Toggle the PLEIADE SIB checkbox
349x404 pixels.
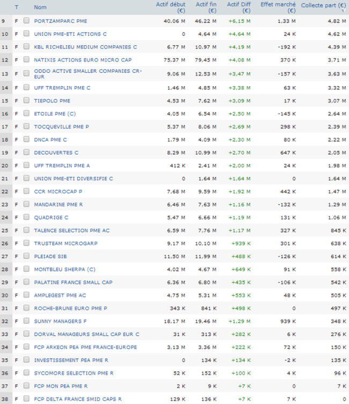point(26,256)
